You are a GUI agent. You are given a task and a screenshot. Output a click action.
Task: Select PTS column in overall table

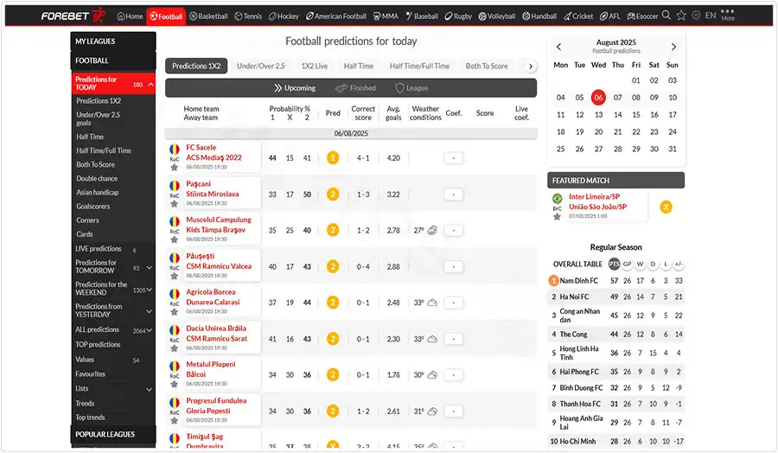click(615, 264)
